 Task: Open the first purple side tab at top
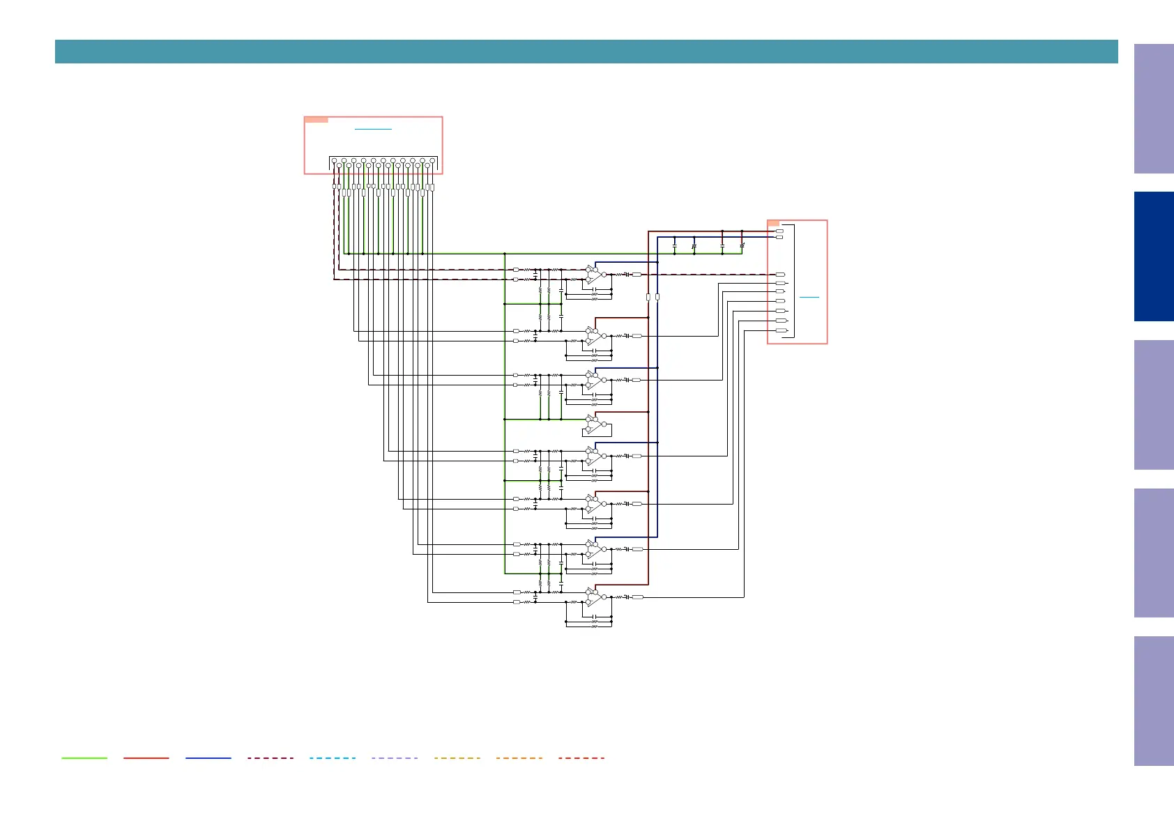(1154, 109)
